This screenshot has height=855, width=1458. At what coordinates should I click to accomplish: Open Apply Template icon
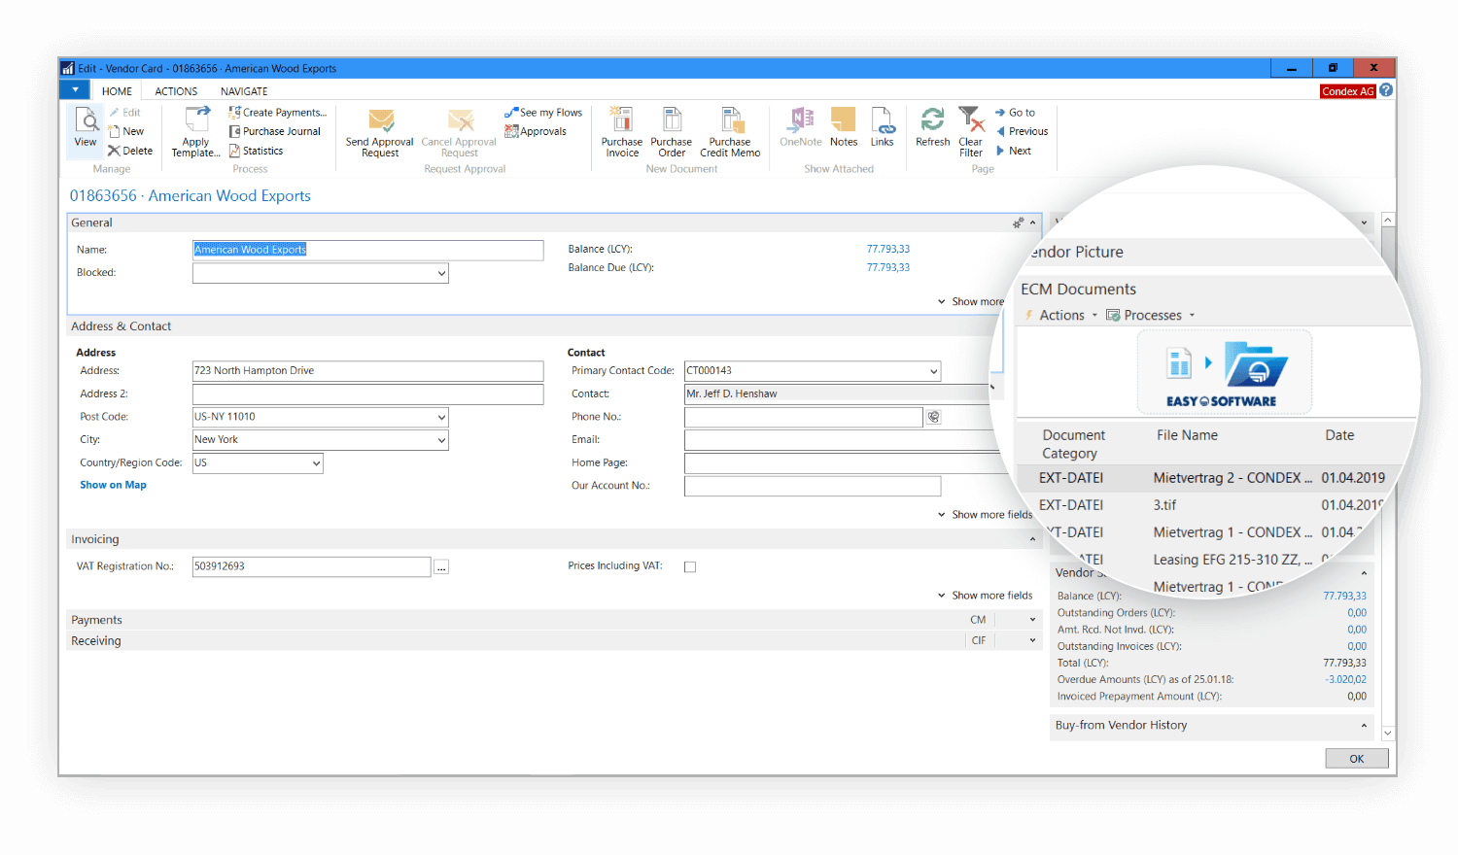196,132
